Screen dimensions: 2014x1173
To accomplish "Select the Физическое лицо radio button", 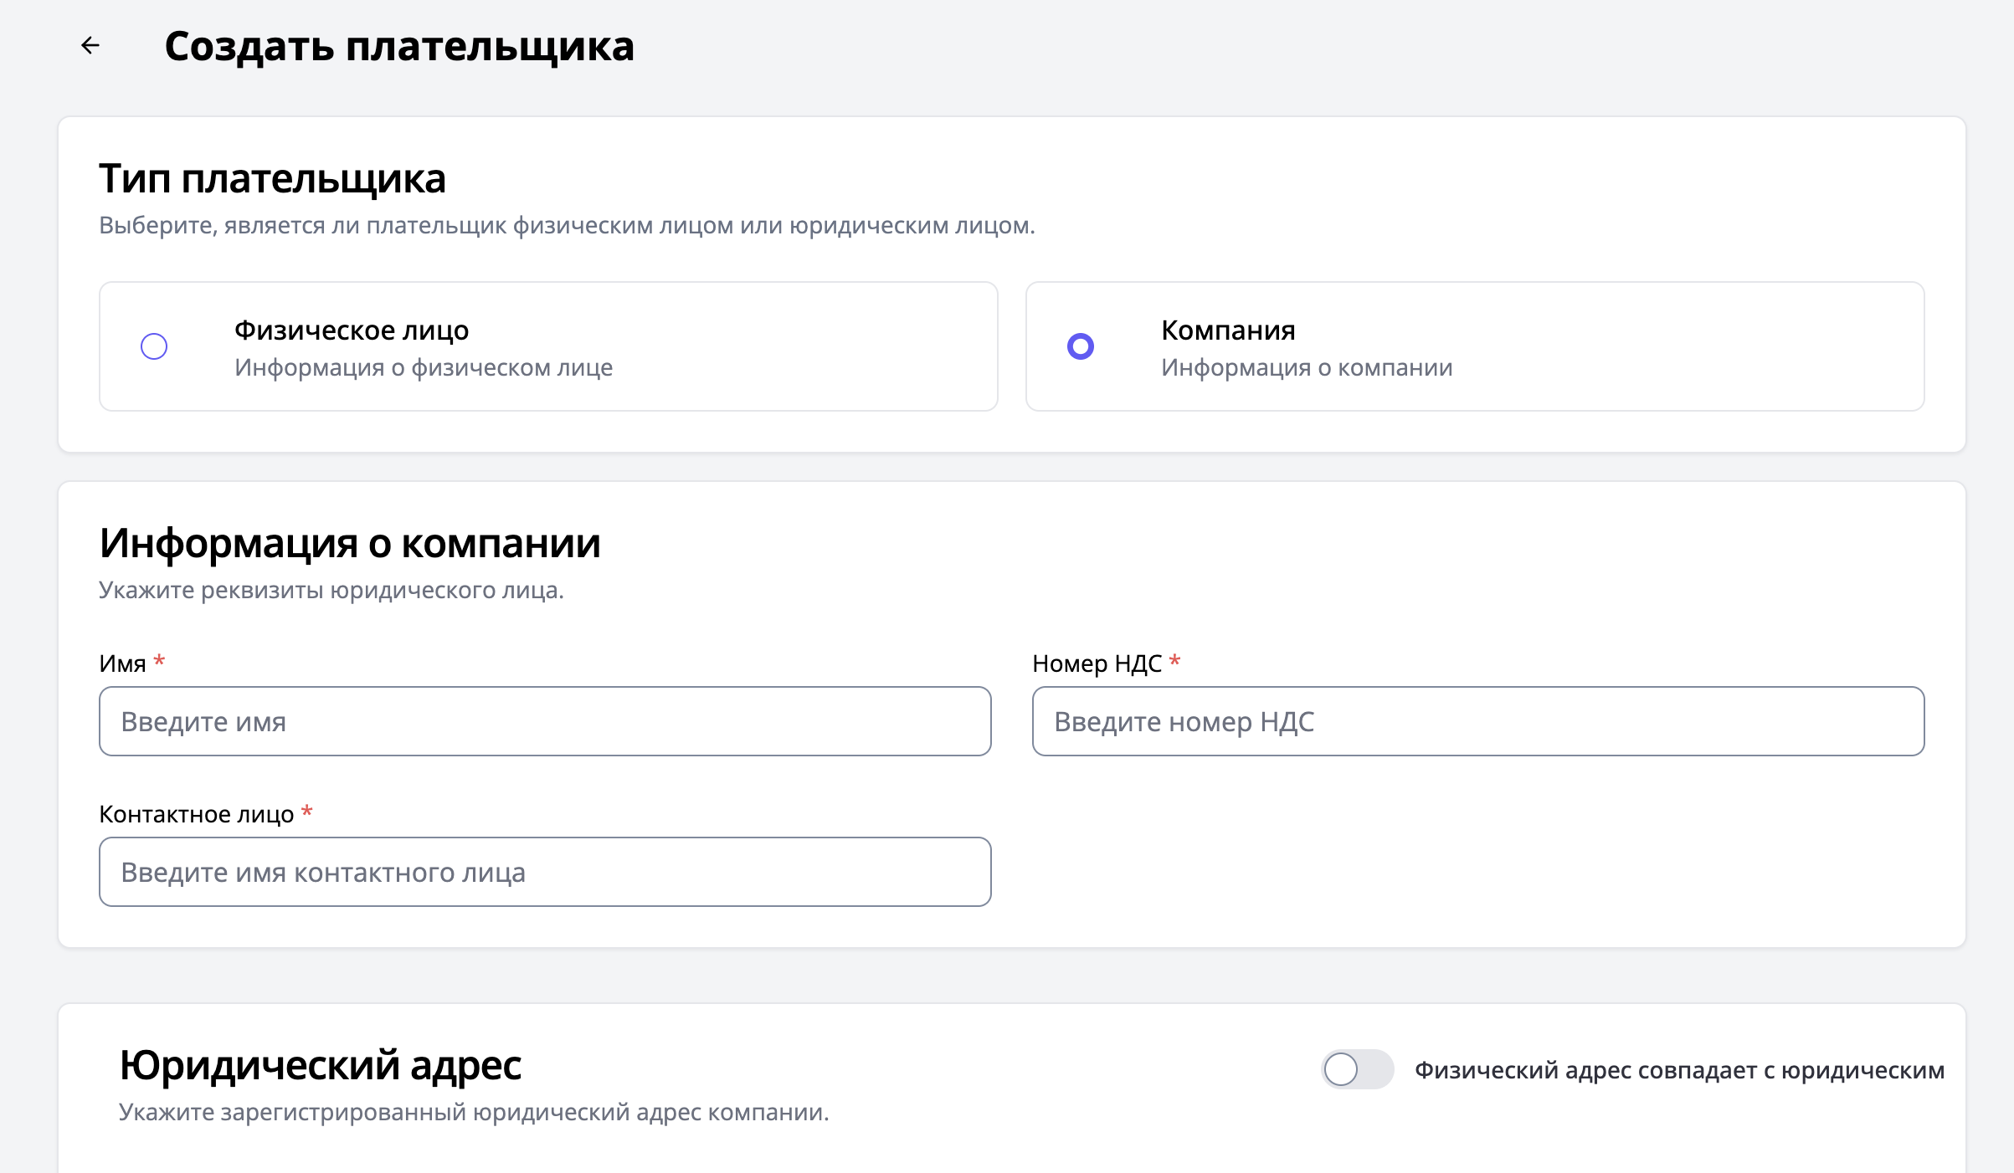I will (x=154, y=346).
